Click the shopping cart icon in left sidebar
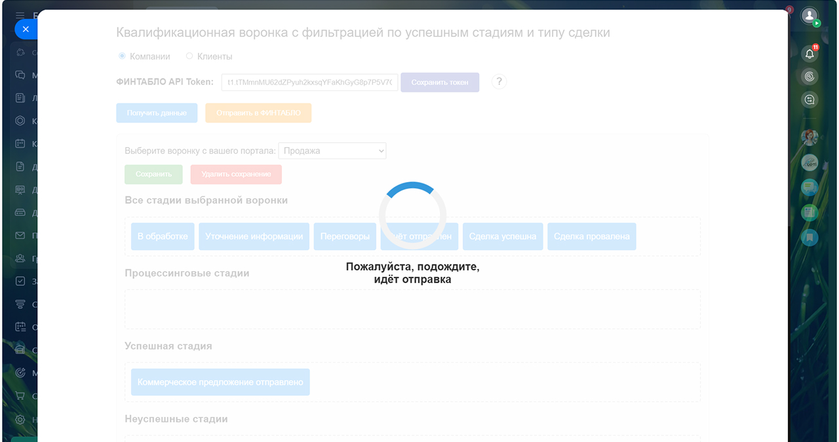Image resolution: width=839 pixels, height=442 pixels. pos(20,396)
